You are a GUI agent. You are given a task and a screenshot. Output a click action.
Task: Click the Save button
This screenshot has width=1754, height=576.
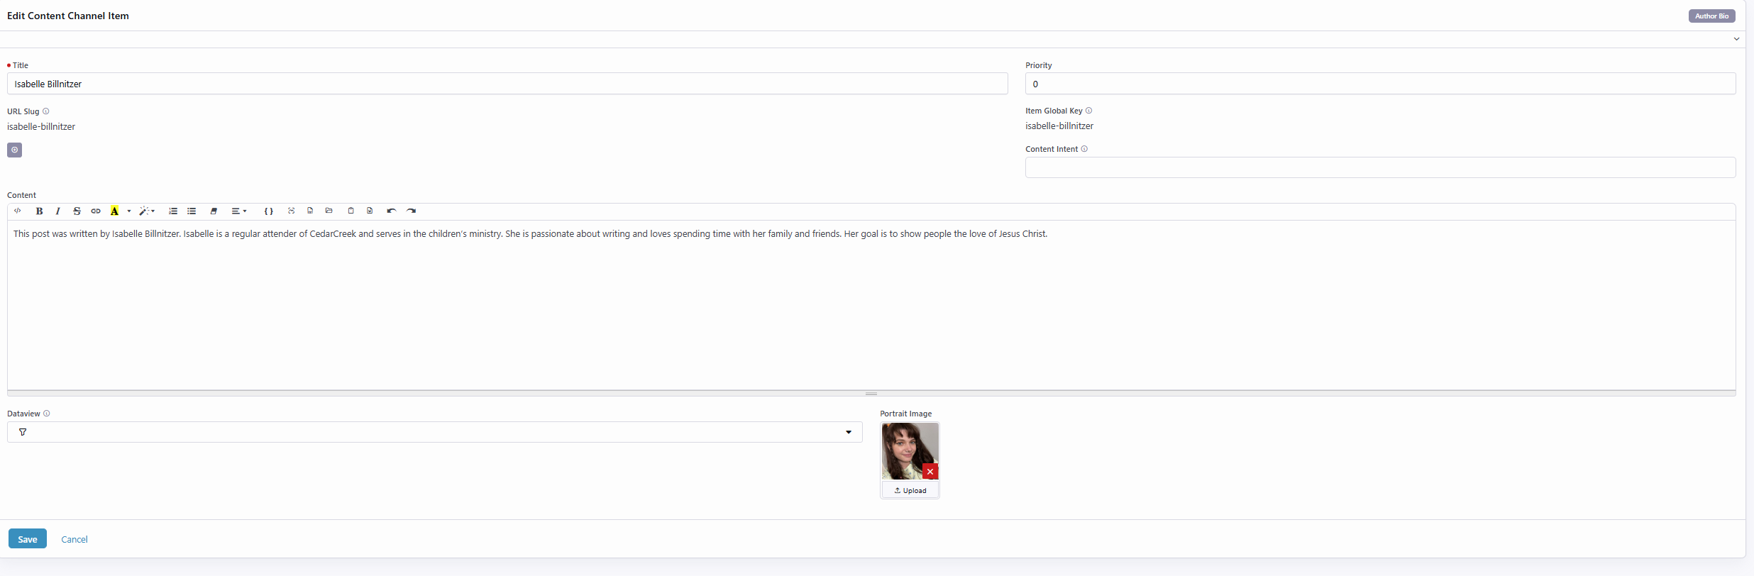tap(28, 539)
